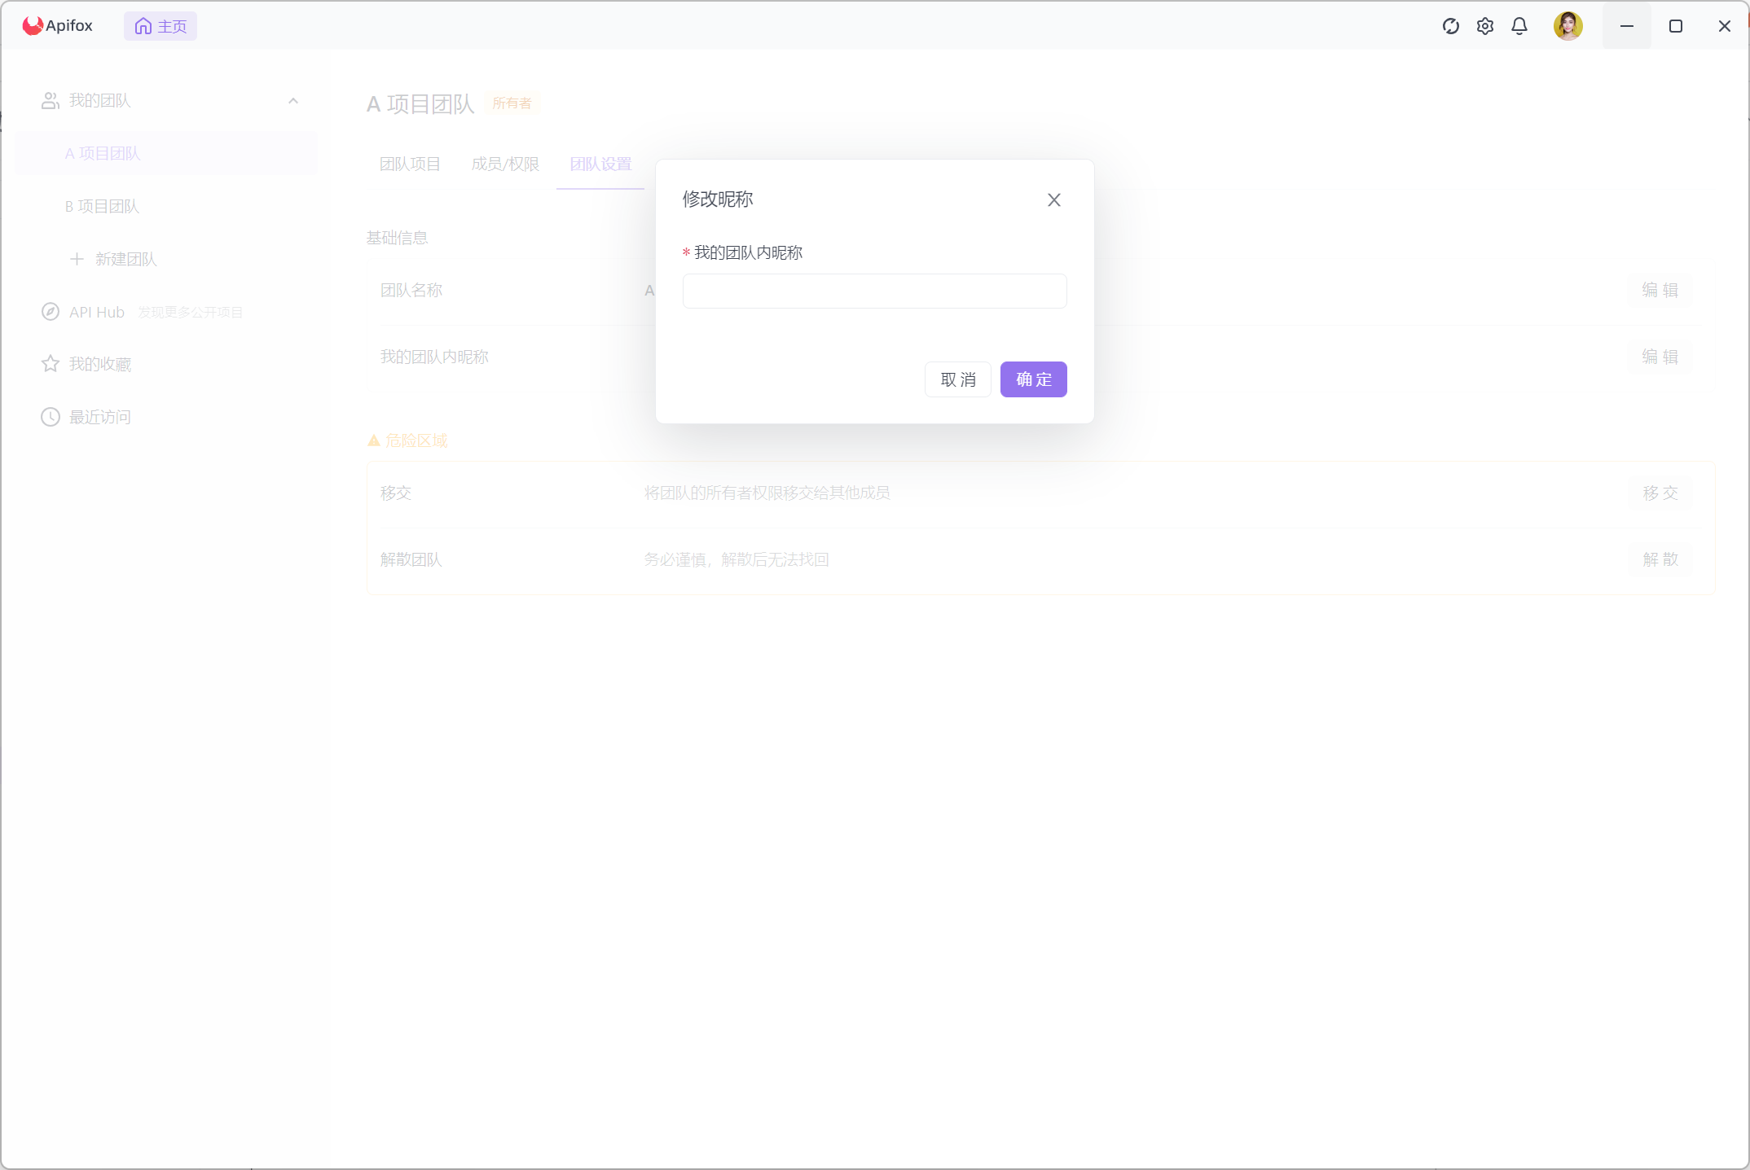Image resolution: width=1750 pixels, height=1170 pixels.
Task: Open the notifications bell
Action: click(x=1519, y=26)
